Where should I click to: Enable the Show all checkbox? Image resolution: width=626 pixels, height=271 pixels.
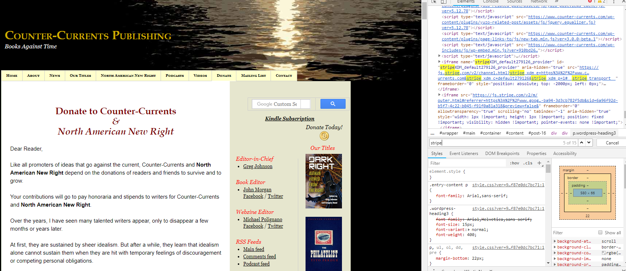601,232
